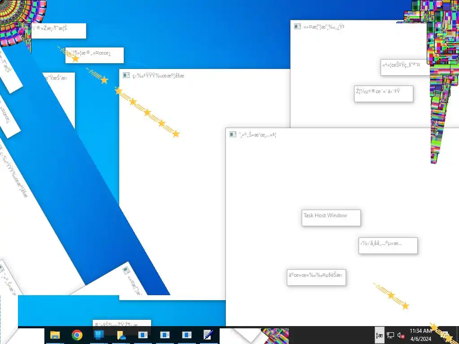Select the box labeled starting "«†«¦œŠ"
The image size is (459, 344).
tap(405, 67)
